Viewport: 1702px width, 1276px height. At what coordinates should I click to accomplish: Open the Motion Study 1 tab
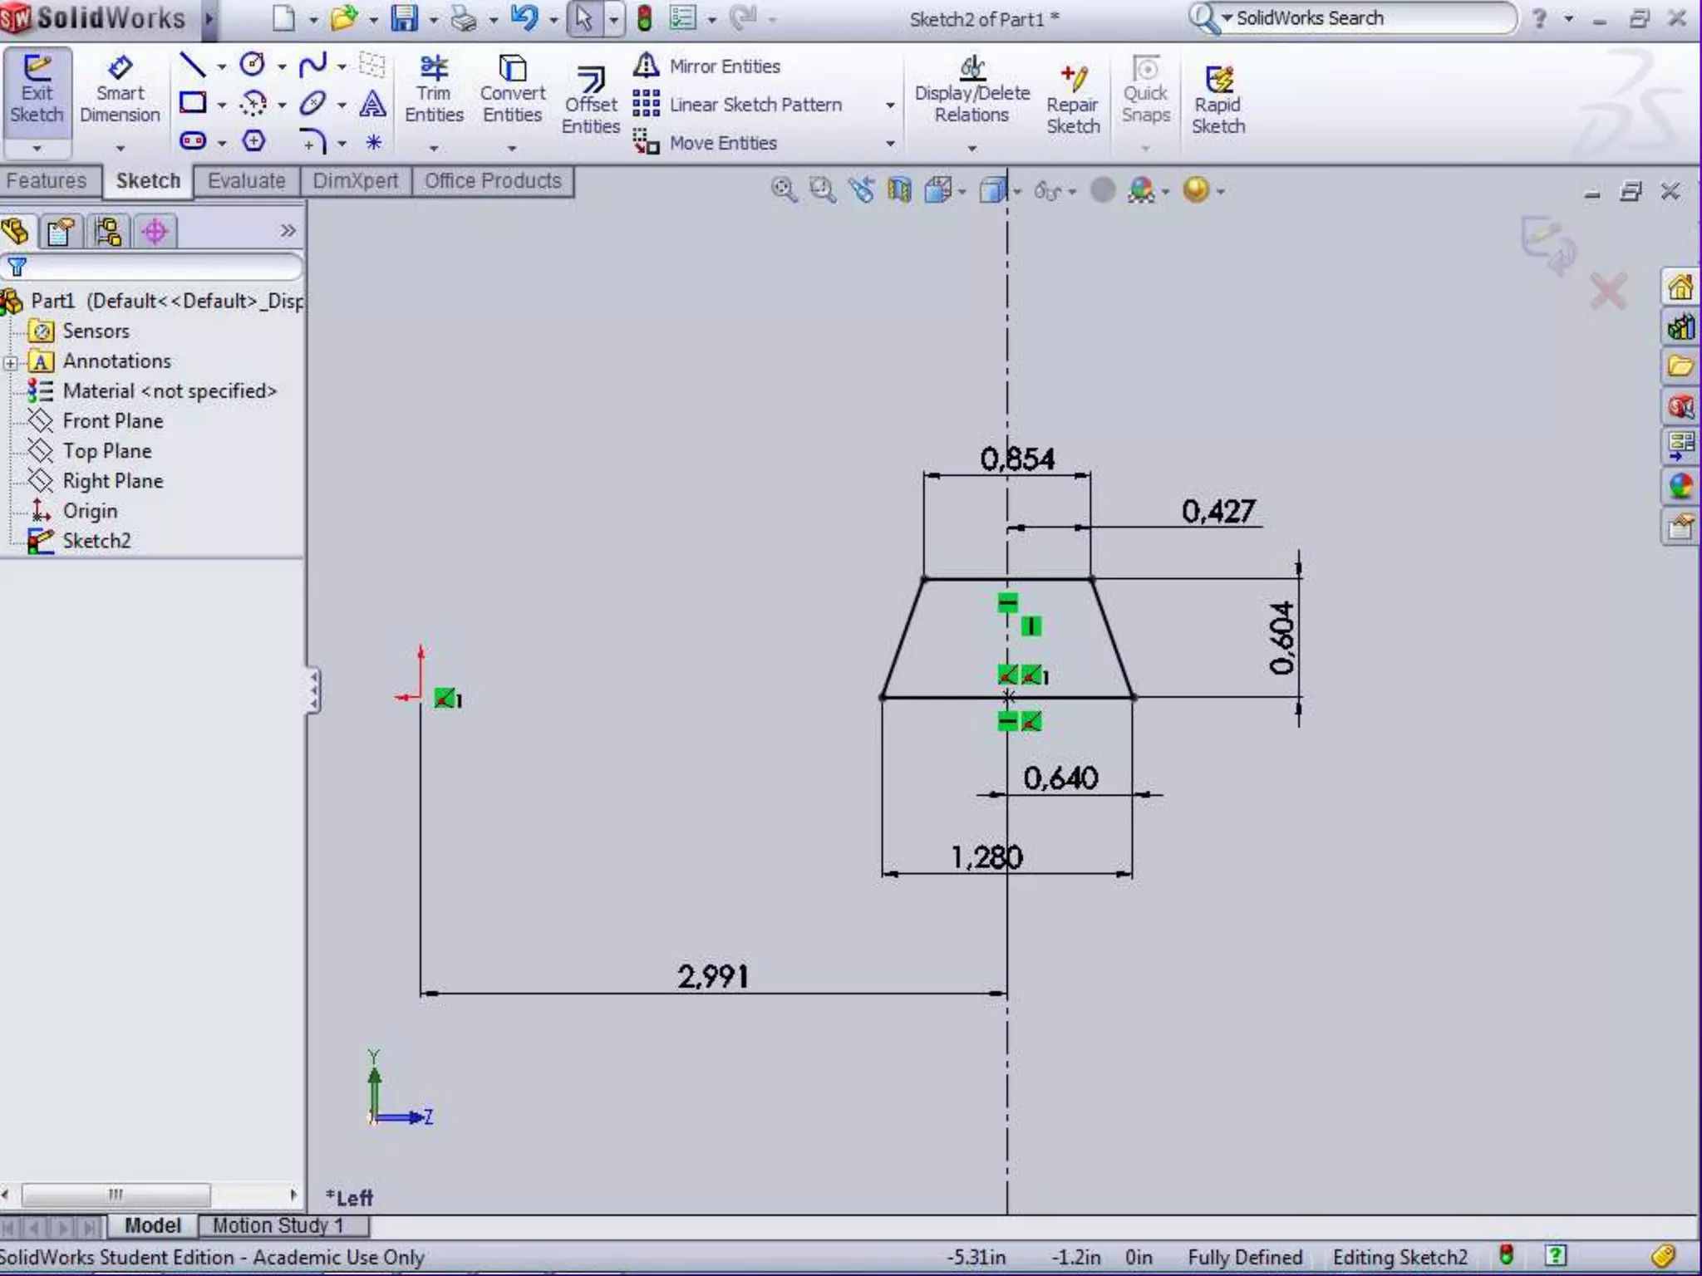pyautogui.click(x=278, y=1225)
